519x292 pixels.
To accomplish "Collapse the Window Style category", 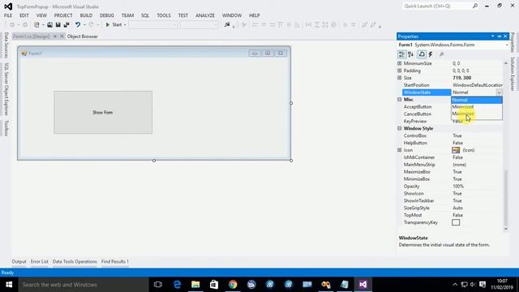I will 400,128.
